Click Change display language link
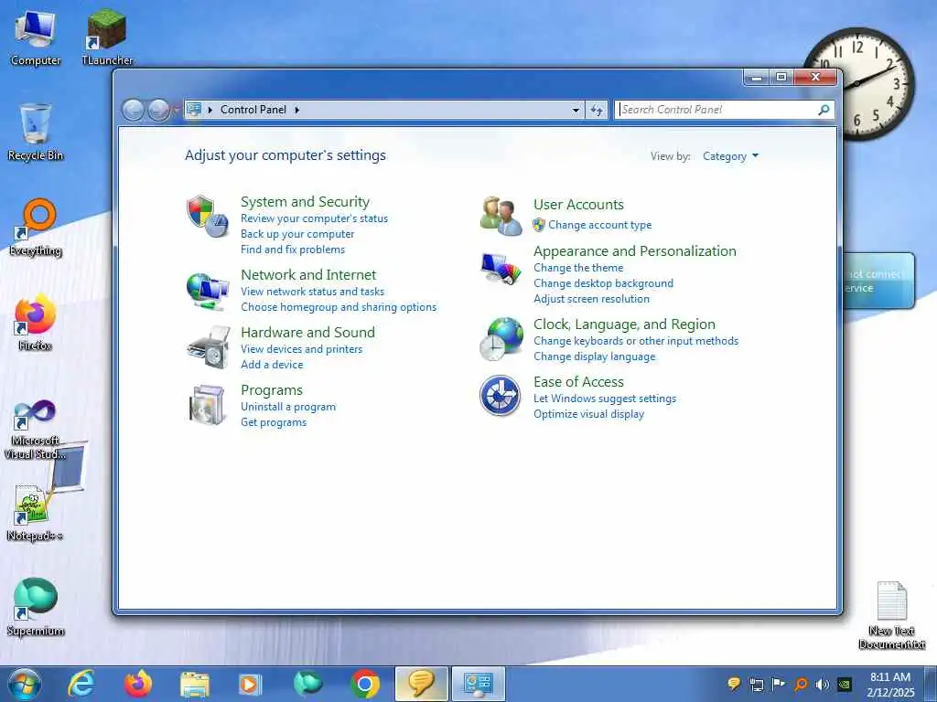The height and width of the screenshot is (702, 937). point(594,356)
